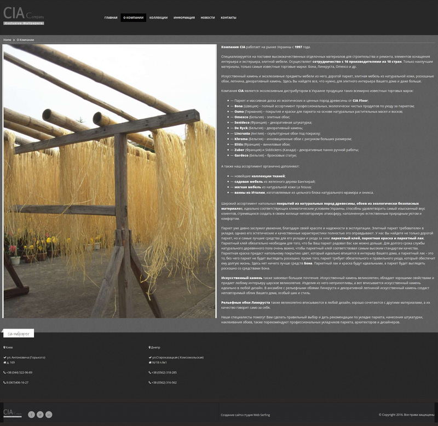The image size is (438, 426).
Task: Click the CIA Floor brand name text
Action: coord(360,101)
